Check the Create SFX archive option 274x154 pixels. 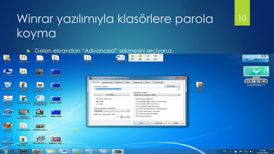pos(137,104)
